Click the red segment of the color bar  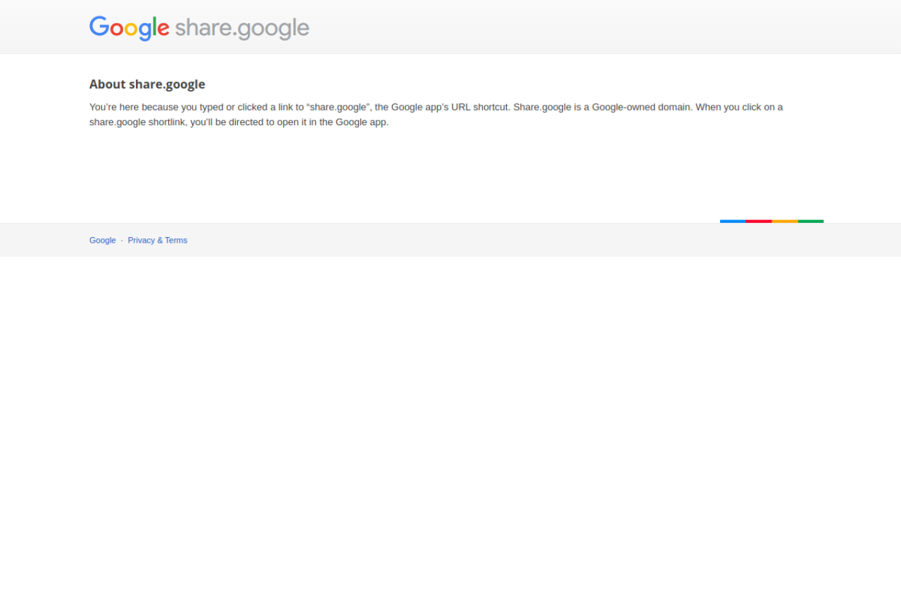point(759,221)
